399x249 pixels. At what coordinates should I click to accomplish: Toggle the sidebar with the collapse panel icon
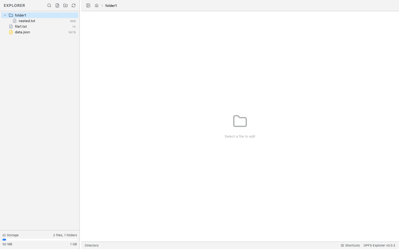pyautogui.click(x=88, y=5)
